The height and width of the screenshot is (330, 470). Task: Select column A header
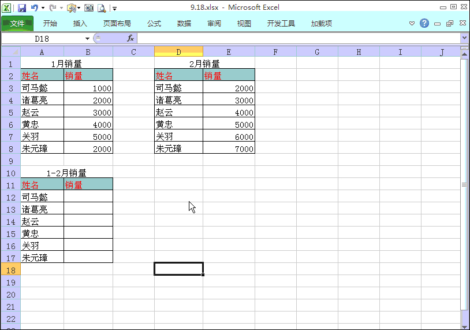pyautogui.click(x=42, y=52)
